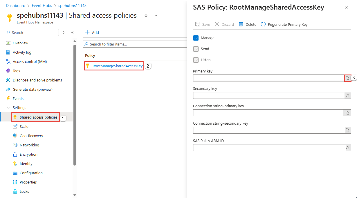
Task: Toggle the Send checkbox
Action: (196, 49)
